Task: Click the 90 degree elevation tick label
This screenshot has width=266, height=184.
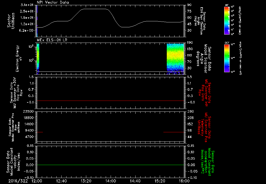Action: (189, 5)
